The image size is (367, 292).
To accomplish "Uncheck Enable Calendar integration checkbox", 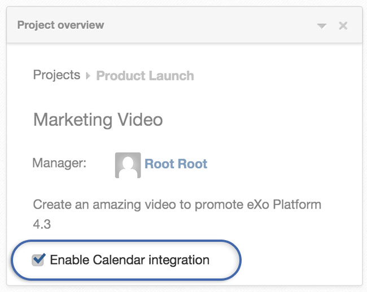I will click(38, 259).
